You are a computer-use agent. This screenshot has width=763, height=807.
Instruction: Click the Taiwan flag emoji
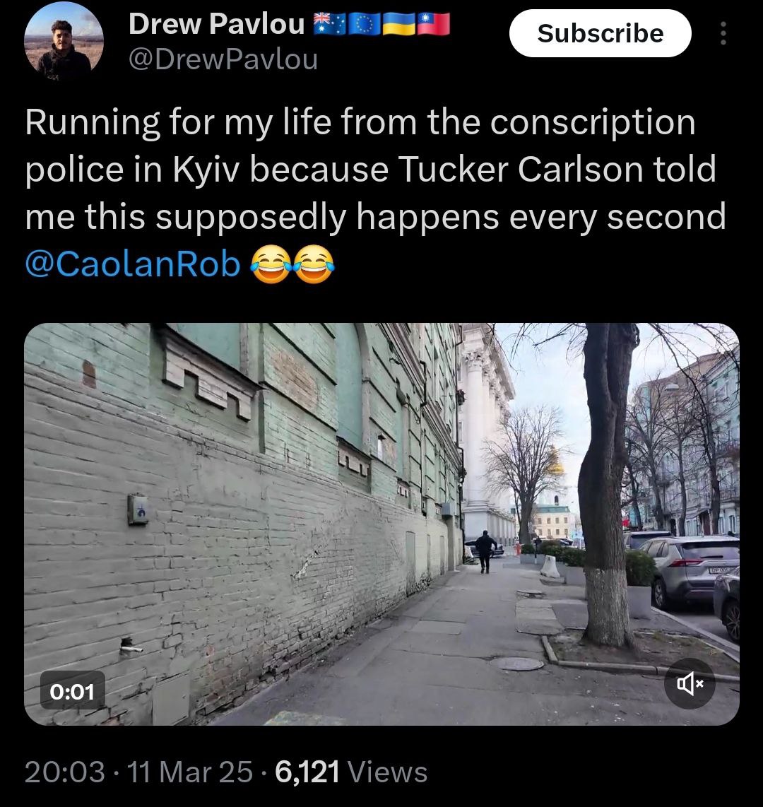tap(432, 25)
